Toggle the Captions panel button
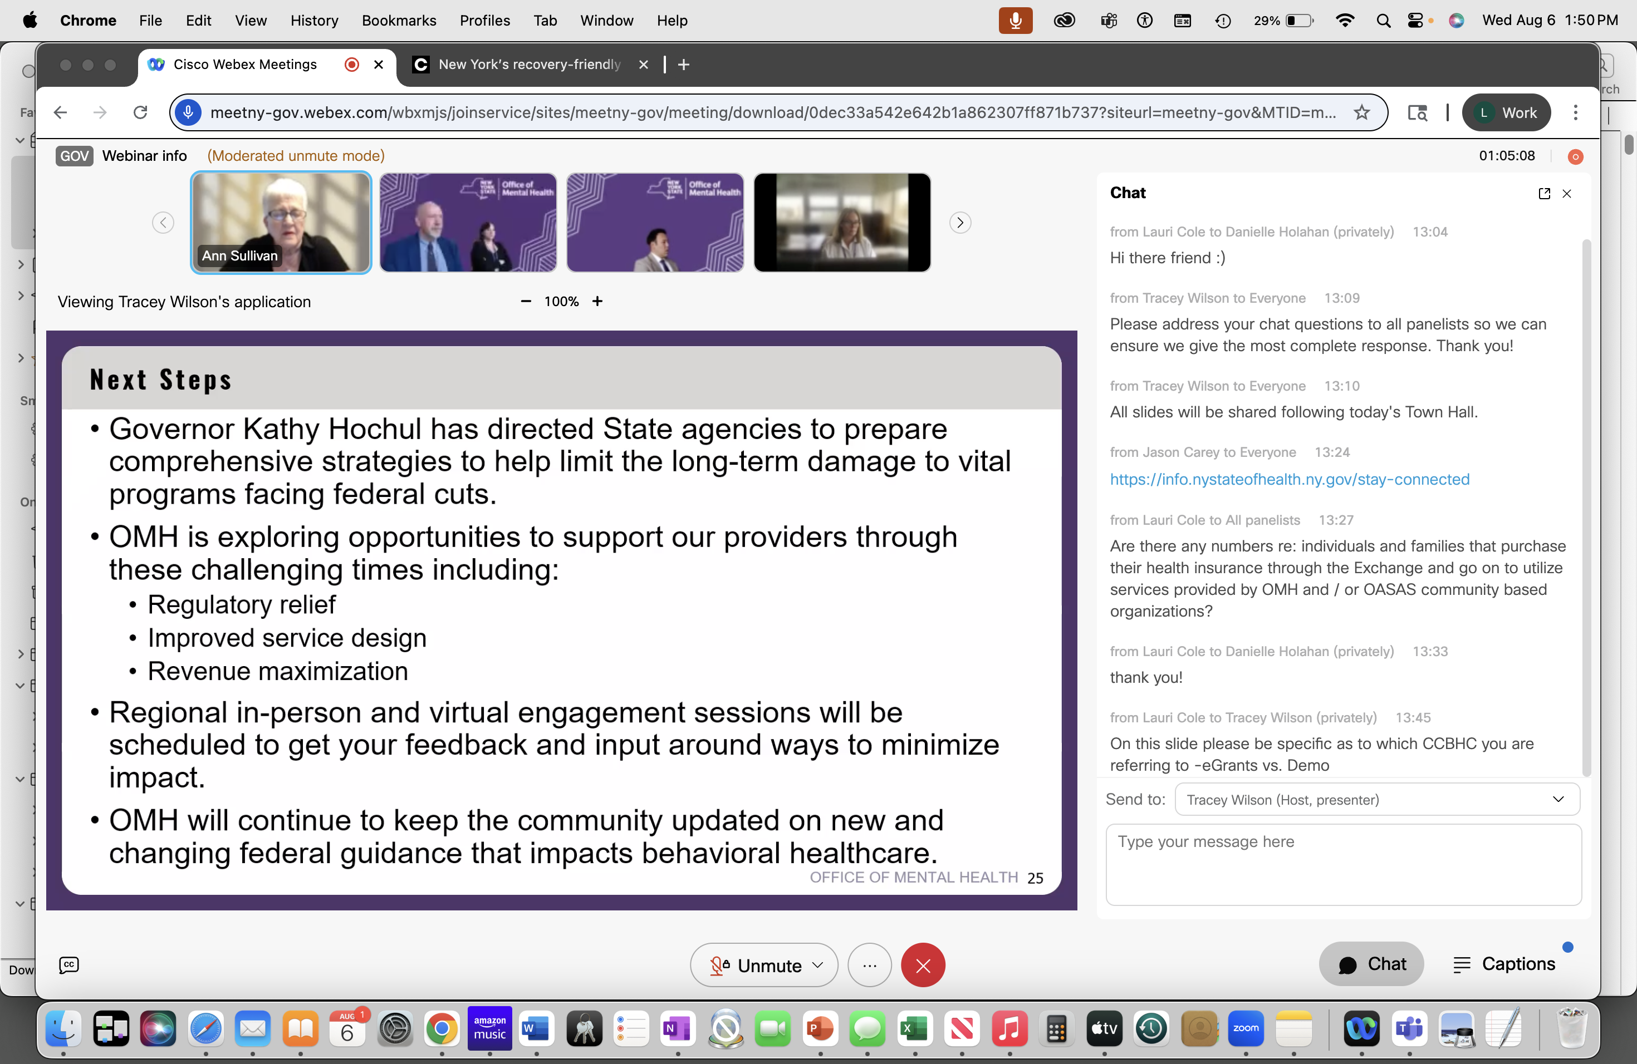The width and height of the screenshot is (1637, 1064). [x=1504, y=964]
